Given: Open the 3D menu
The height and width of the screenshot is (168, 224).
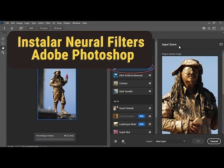Looking at the screenshot, I should click(x=54, y=23).
